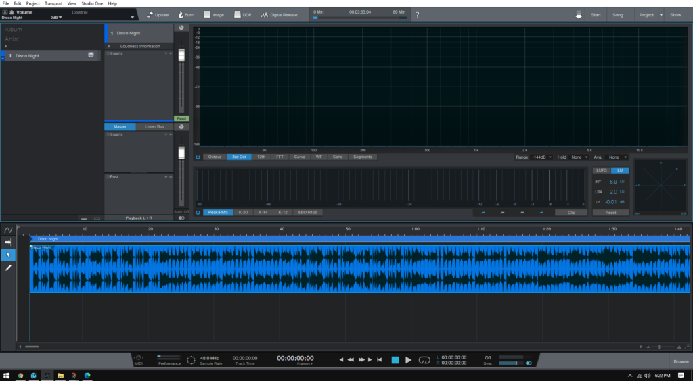The image size is (693, 381).
Task: Toggle the Read automation mode button
Action: coord(181,118)
